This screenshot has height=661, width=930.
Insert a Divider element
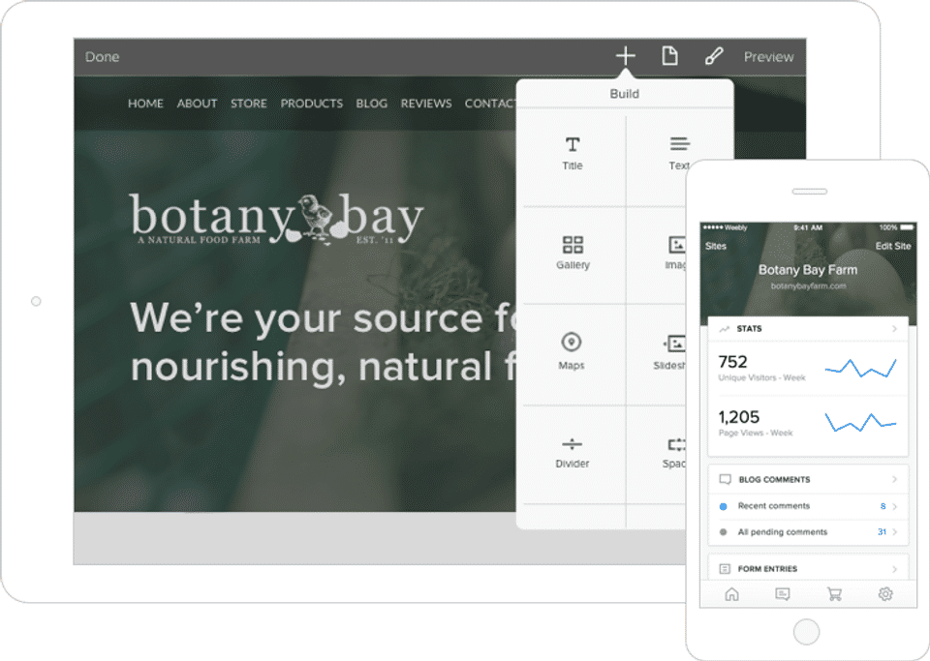[x=572, y=453]
